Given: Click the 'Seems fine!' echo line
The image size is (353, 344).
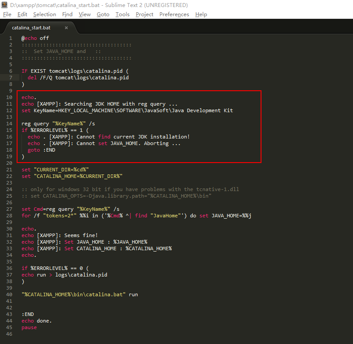Looking at the screenshot, I should coord(60,235).
